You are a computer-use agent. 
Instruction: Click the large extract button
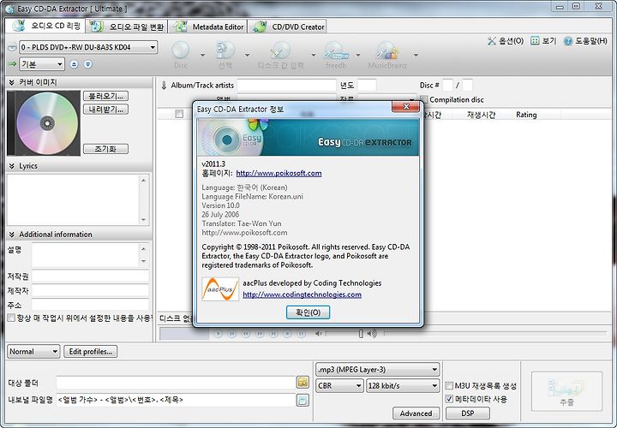[x=566, y=391]
